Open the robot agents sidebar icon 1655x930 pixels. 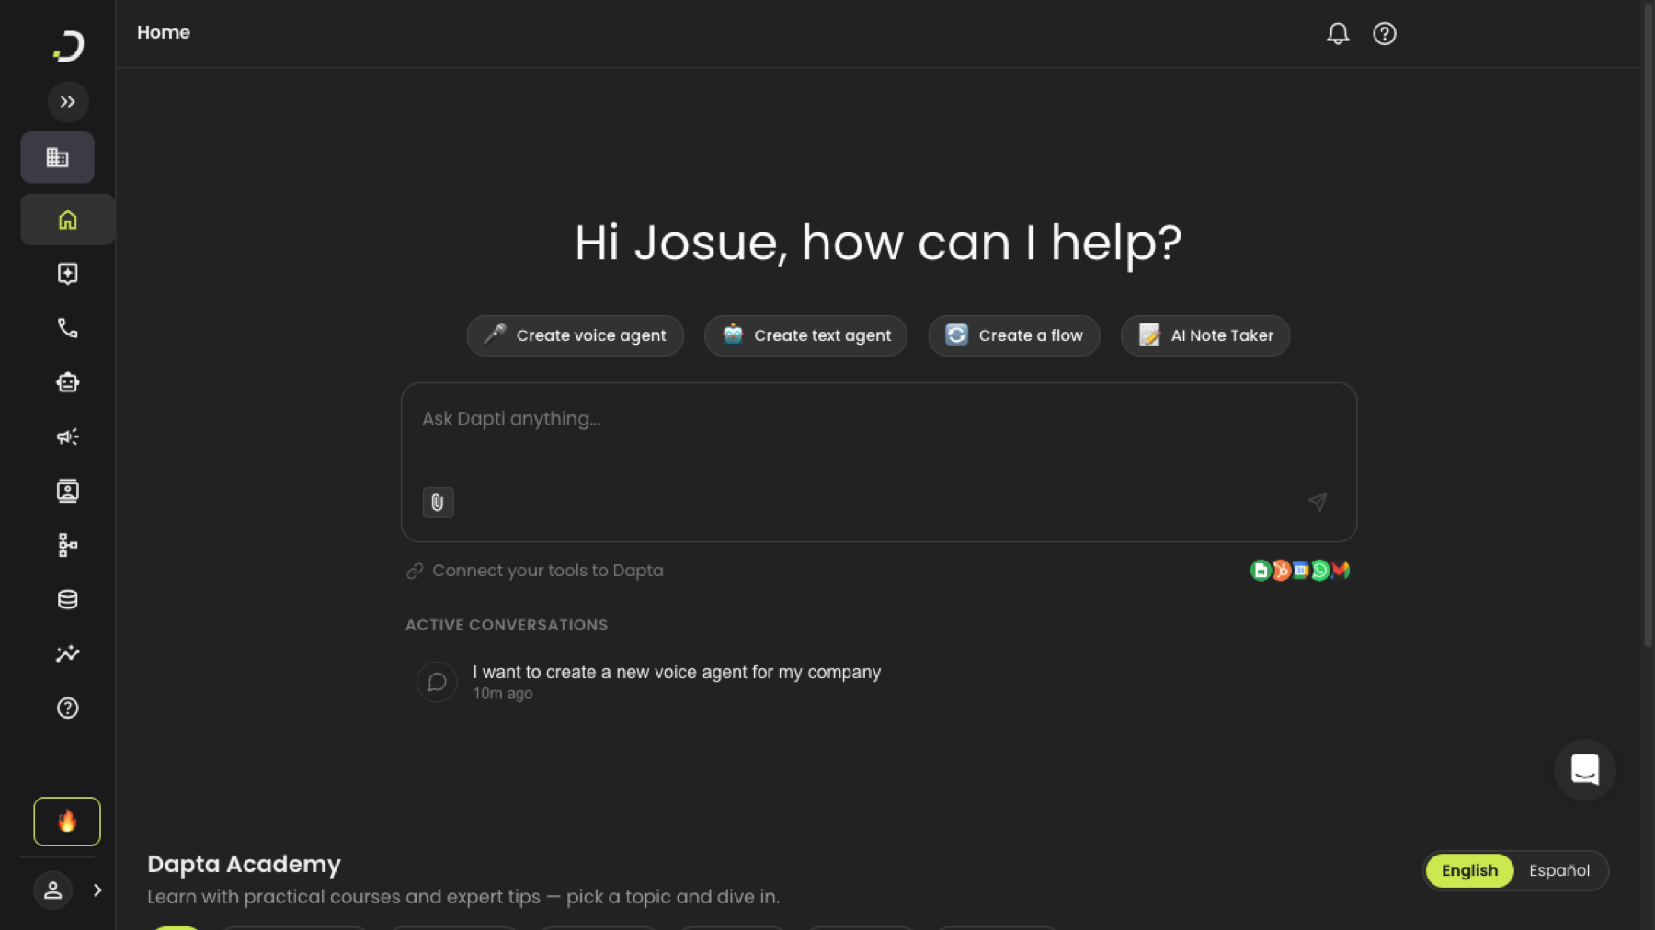coord(68,382)
